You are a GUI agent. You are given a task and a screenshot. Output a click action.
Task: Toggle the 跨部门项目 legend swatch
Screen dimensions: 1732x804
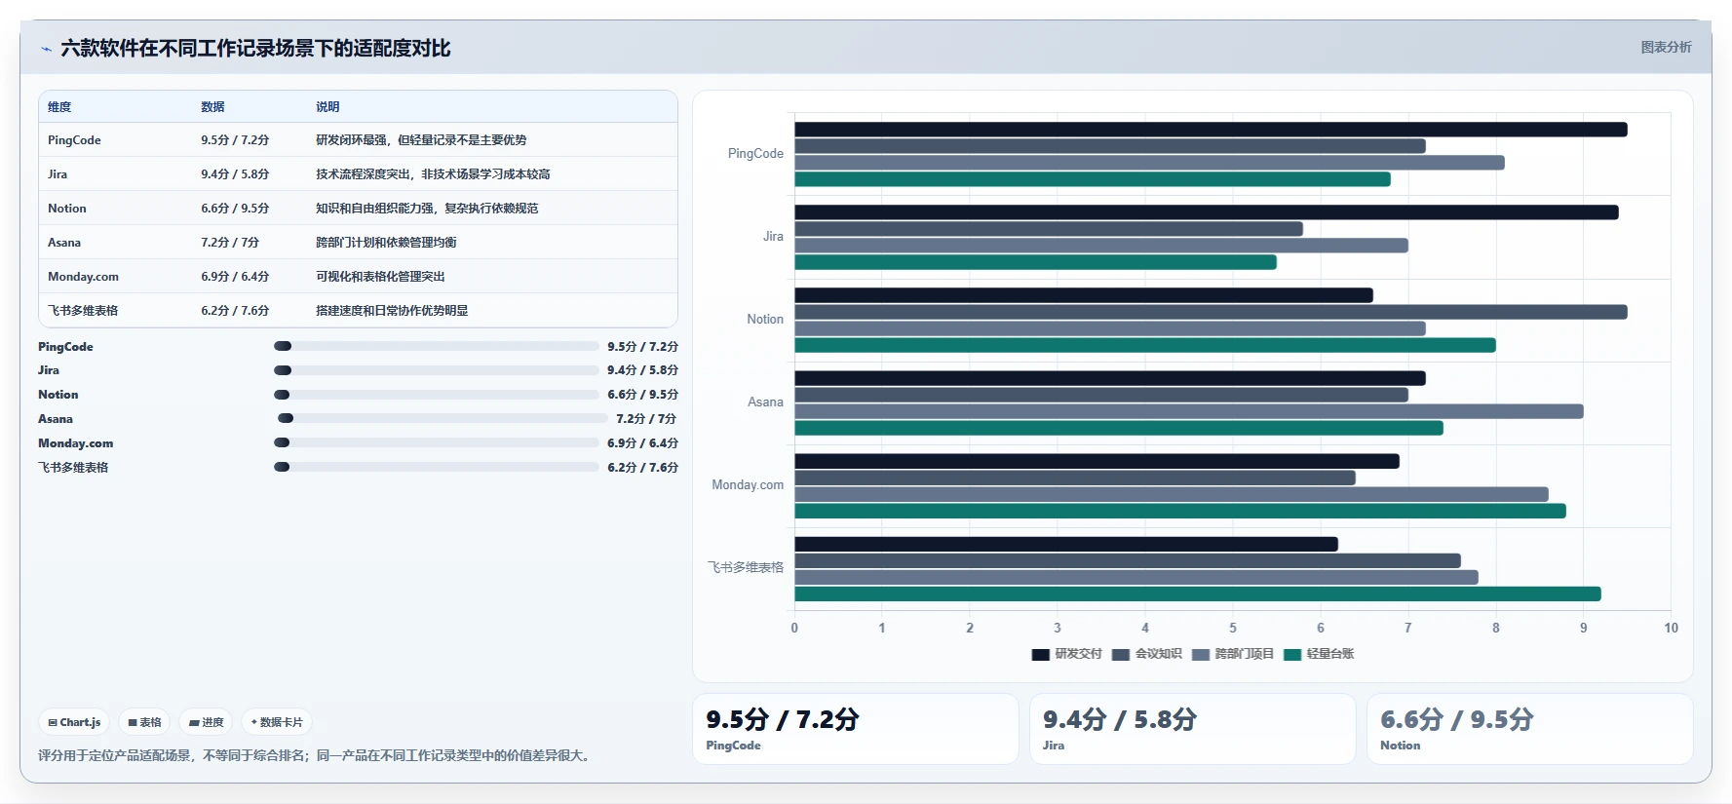click(1200, 654)
